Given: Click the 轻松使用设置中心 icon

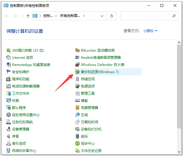Looking at the screenshot, I should pos(9,115).
